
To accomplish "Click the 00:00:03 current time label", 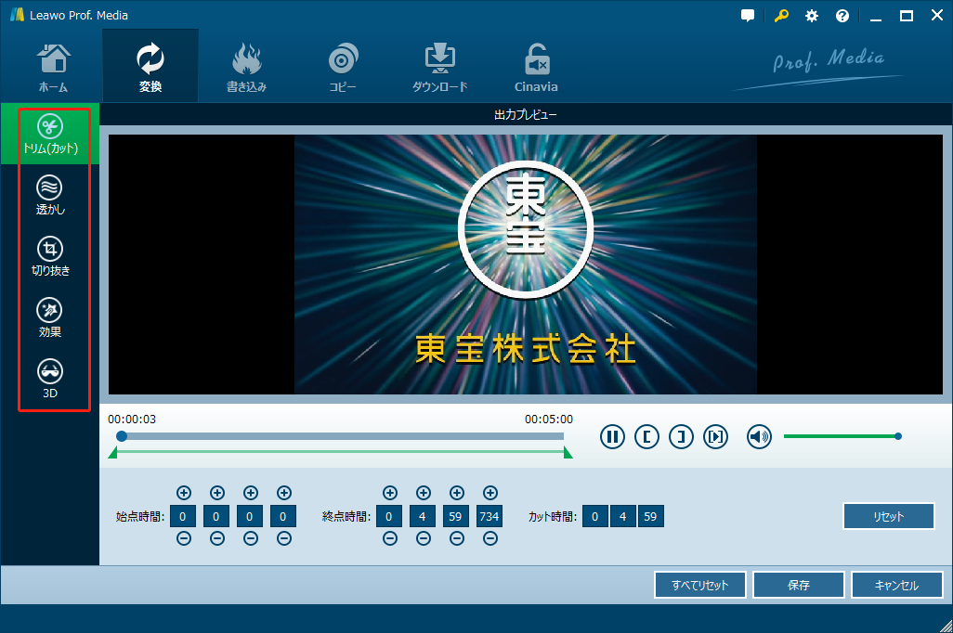I will [x=132, y=420].
